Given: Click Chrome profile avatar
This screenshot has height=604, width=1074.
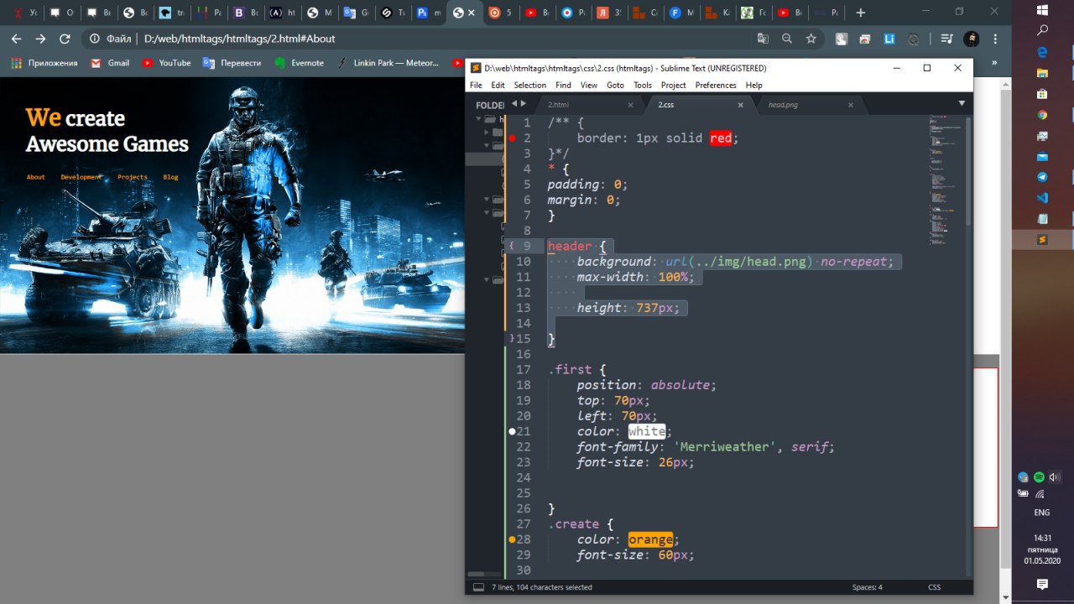Looking at the screenshot, I should 971,39.
